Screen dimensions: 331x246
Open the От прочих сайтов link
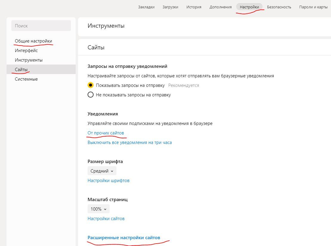pyautogui.click(x=106, y=133)
